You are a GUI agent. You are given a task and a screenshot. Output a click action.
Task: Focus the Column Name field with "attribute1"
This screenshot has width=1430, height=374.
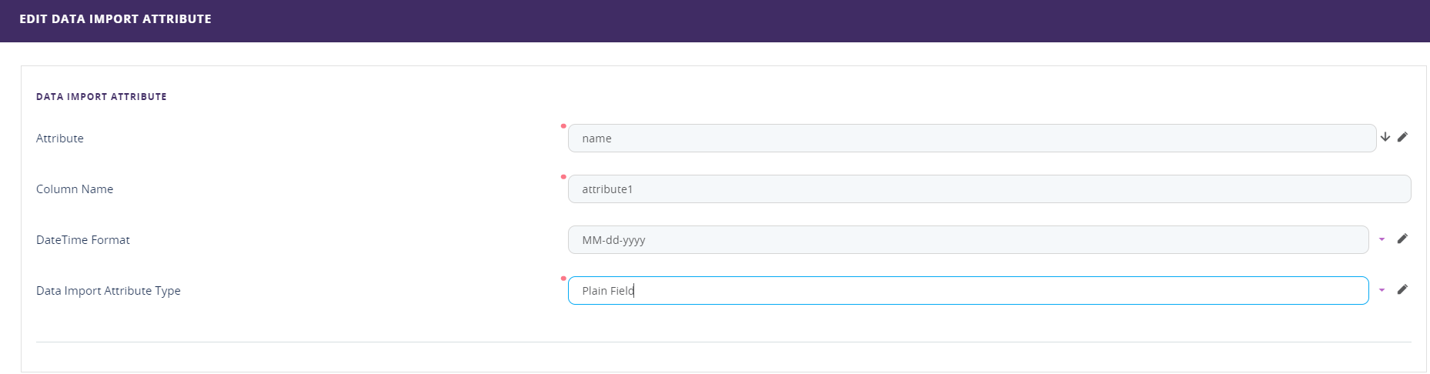(x=989, y=189)
